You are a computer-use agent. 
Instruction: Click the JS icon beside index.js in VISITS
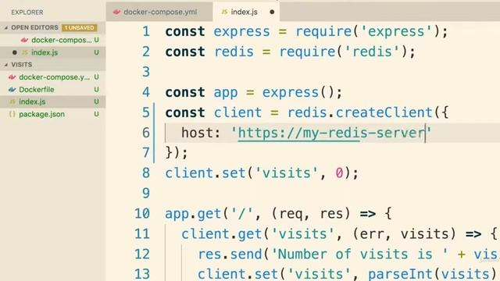[12, 101]
